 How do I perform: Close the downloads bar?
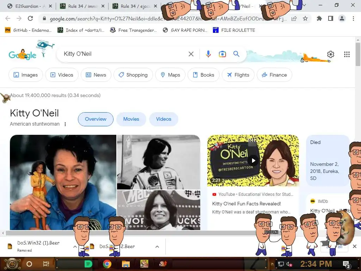(355, 246)
